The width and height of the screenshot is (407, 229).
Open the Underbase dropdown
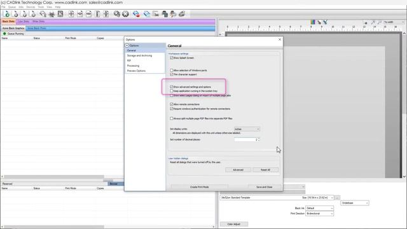click(355, 203)
